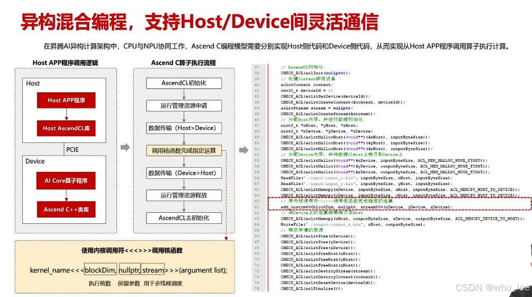Click the '数据传输（Host>Device）' flowchart step
The width and height of the screenshot is (532, 297).
[184, 128]
